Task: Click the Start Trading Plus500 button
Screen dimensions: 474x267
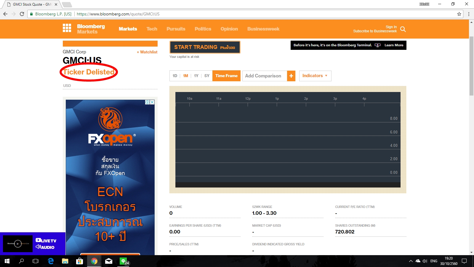Action: click(x=205, y=47)
